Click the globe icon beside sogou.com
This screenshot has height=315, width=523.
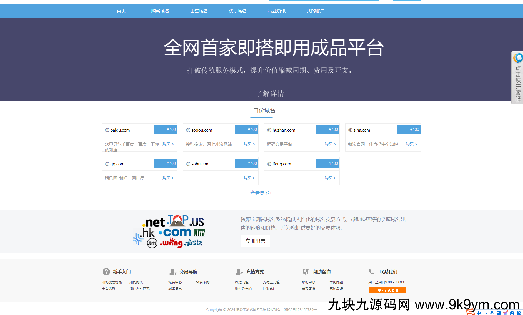[188, 130]
